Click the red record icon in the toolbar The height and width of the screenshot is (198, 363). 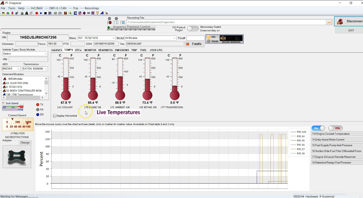[x=37, y=13]
